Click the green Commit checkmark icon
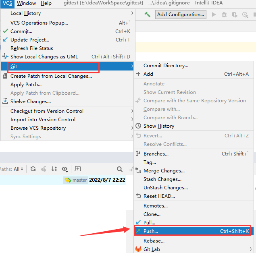The height and width of the screenshot is (253, 256). tap(5, 31)
